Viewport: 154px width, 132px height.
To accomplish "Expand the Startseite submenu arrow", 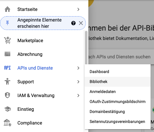I will pos(78,9).
